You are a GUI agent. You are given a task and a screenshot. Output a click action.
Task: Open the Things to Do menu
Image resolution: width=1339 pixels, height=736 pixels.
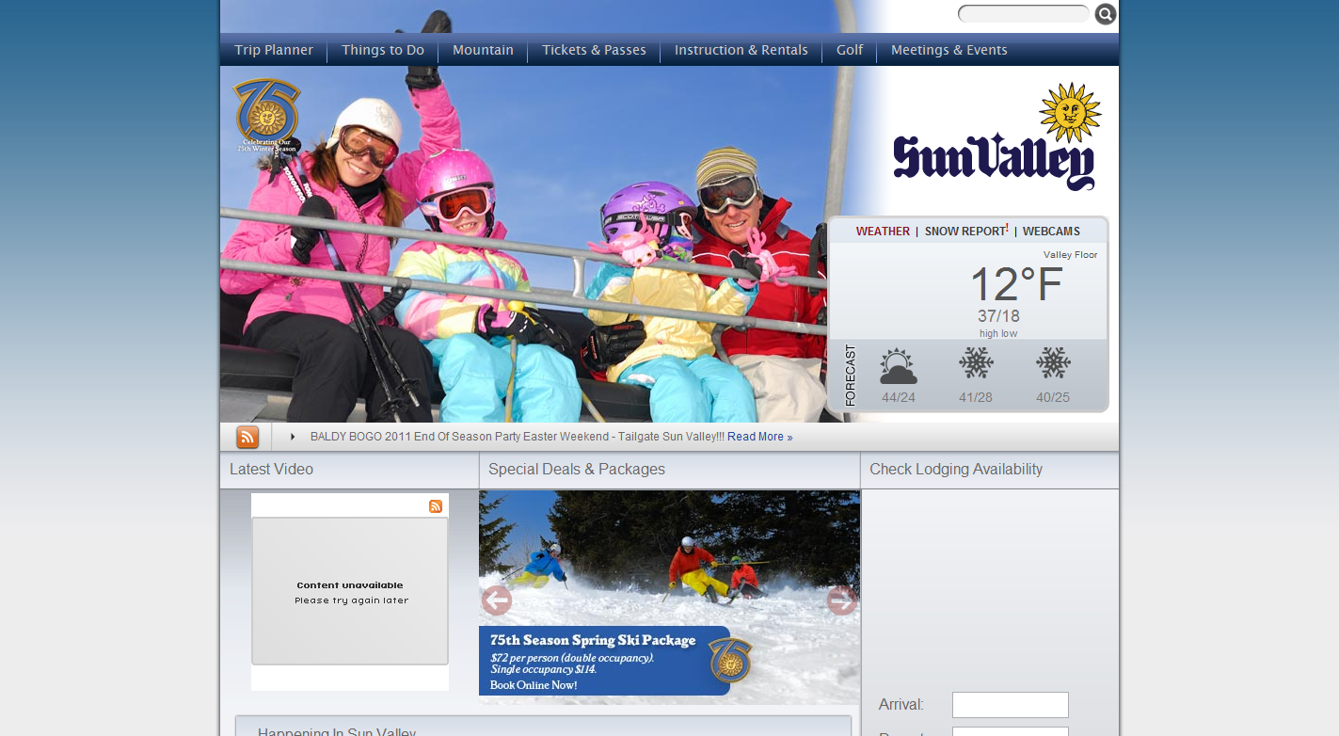[x=383, y=50]
